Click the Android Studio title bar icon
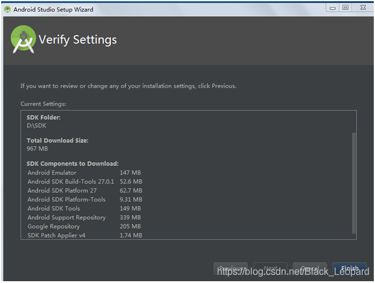 click(7, 10)
